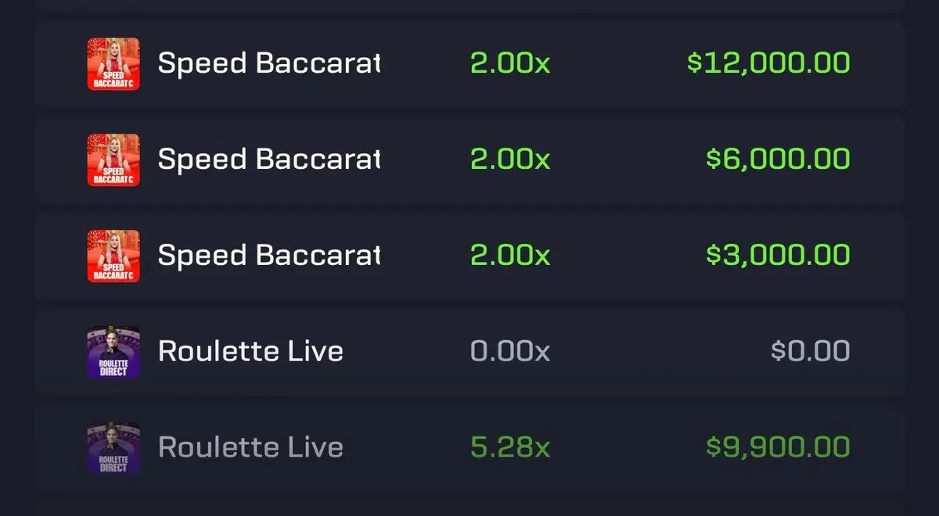Select the 5.28x multiplier value

(510, 448)
